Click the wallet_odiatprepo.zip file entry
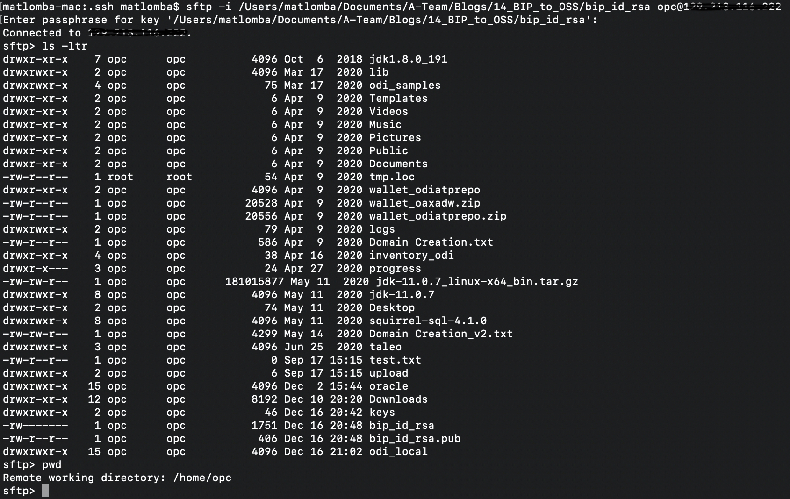This screenshot has height=499, width=790. 438,216
